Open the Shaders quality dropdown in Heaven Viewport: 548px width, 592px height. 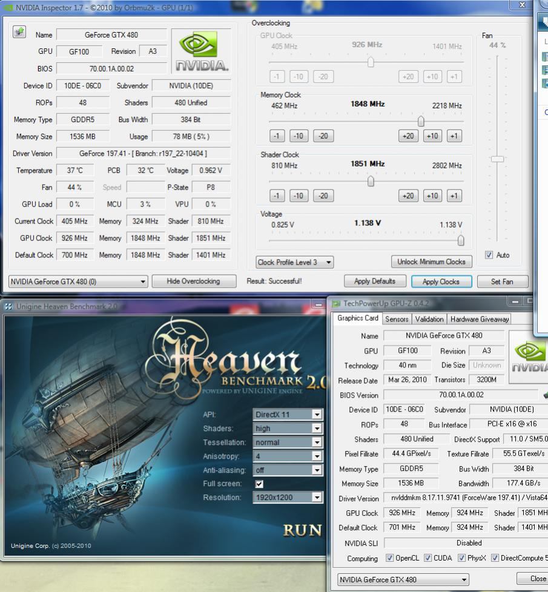(288, 429)
